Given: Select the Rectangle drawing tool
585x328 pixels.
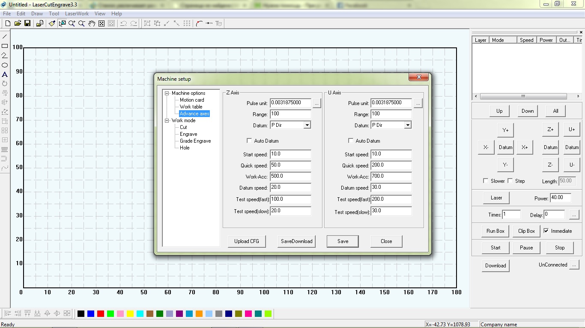Looking at the screenshot, I should [x=5, y=46].
